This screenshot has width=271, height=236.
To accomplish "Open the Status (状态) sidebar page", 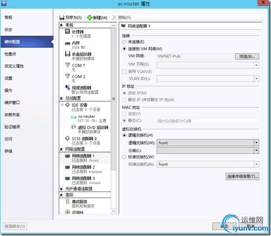I will 27,30.
